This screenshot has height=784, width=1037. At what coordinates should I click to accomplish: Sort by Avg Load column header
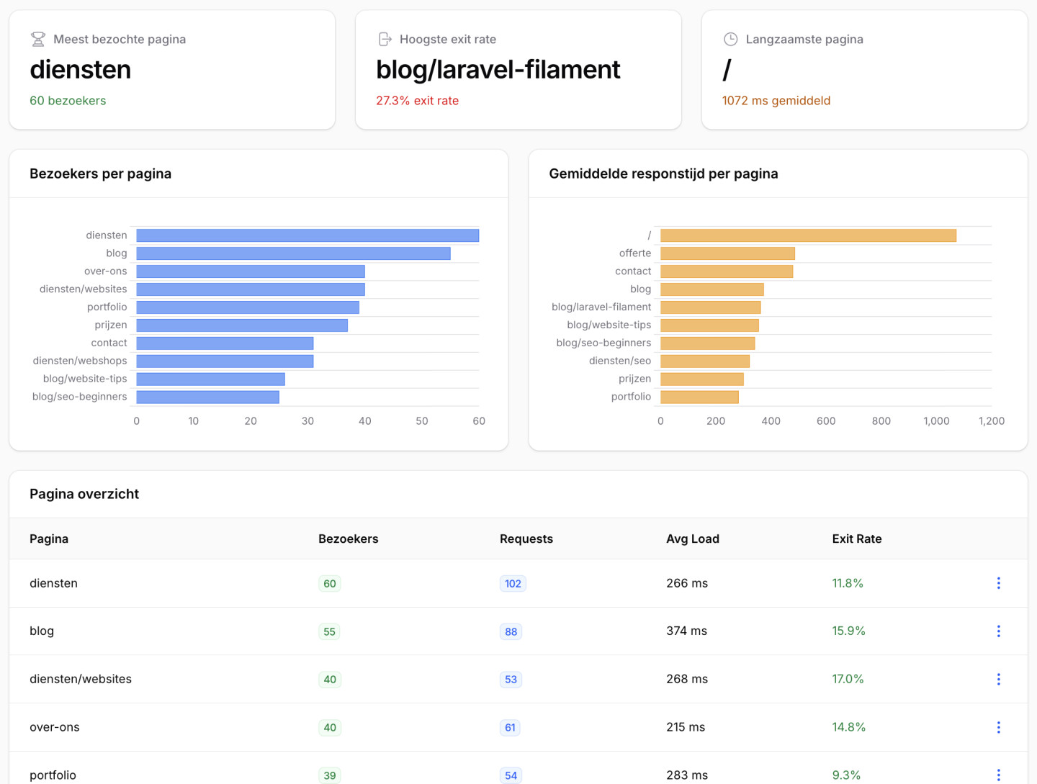click(x=692, y=539)
